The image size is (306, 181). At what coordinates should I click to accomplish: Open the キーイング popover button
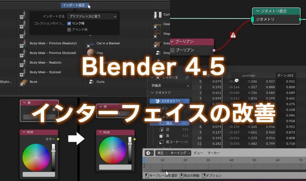(x=180, y=153)
